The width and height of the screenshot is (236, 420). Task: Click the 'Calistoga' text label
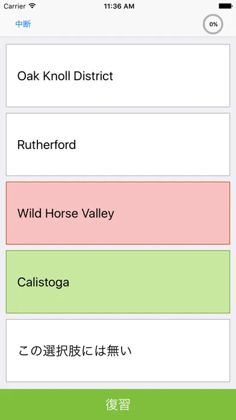[x=43, y=282]
